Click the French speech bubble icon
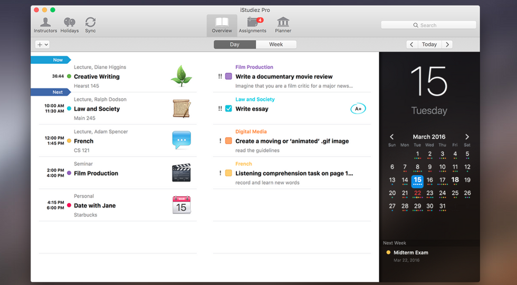Viewport: 517px width, 285px height. (181, 140)
